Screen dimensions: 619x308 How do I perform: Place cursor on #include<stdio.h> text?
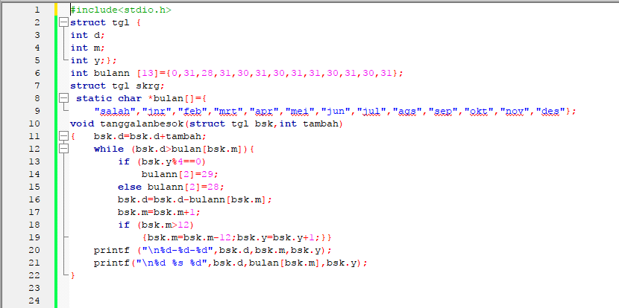(x=121, y=10)
